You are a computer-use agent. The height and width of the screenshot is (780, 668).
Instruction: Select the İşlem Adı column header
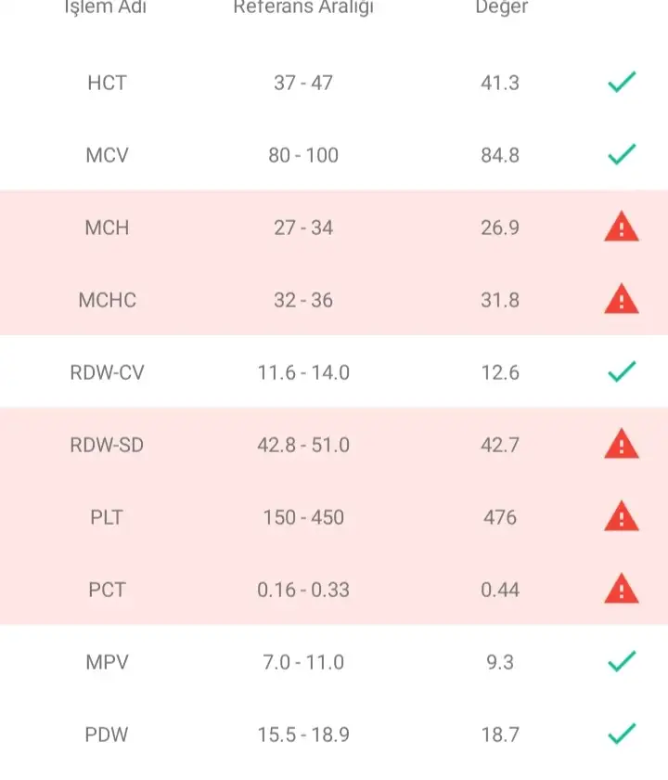coord(106,7)
